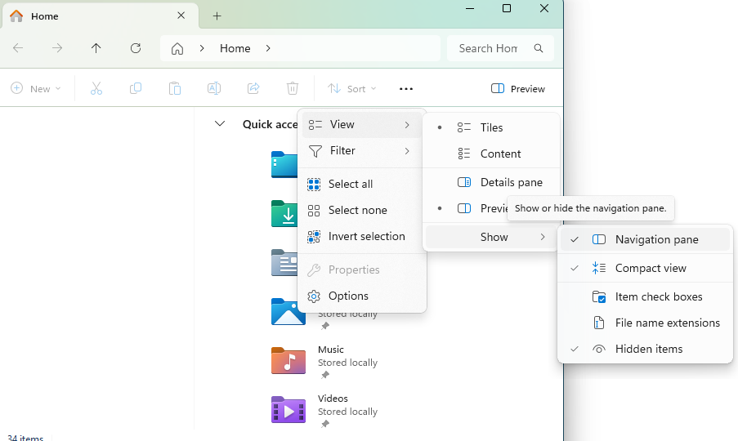The height and width of the screenshot is (441, 738).
Task: Expand the Filter submenu
Action: tap(361, 150)
